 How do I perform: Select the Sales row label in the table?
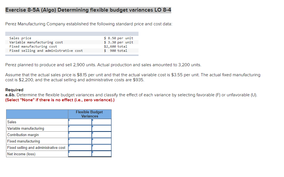12,122
